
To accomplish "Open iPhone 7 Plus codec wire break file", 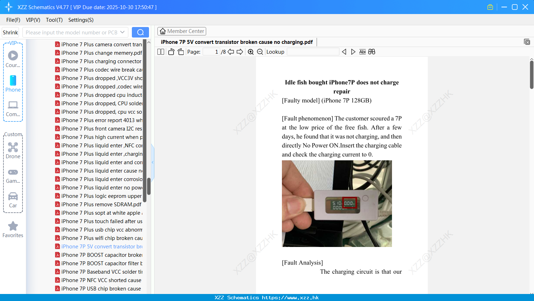I will pyautogui.click(x=99, y=69).
